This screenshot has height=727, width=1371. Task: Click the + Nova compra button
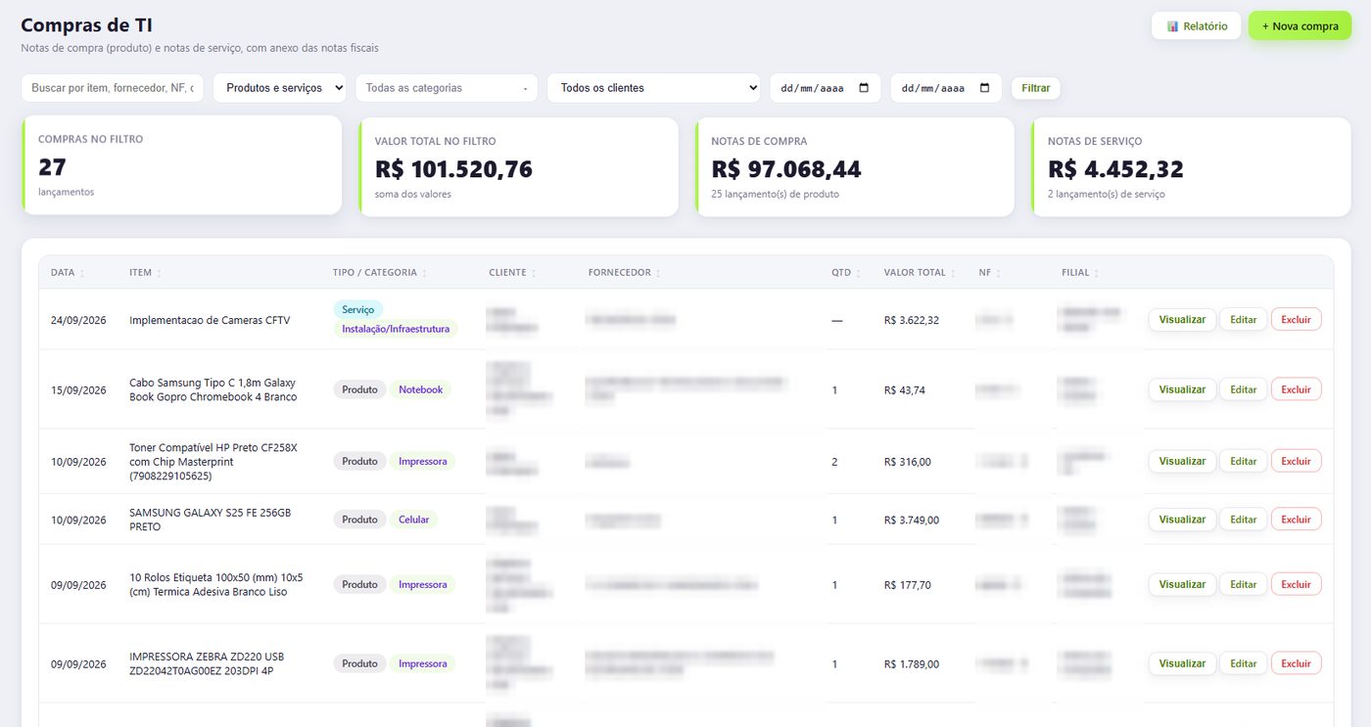coord(1300,26)
